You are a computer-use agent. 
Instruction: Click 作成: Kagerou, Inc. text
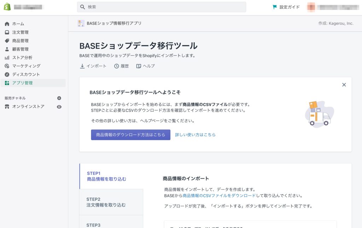coord(336,23)
